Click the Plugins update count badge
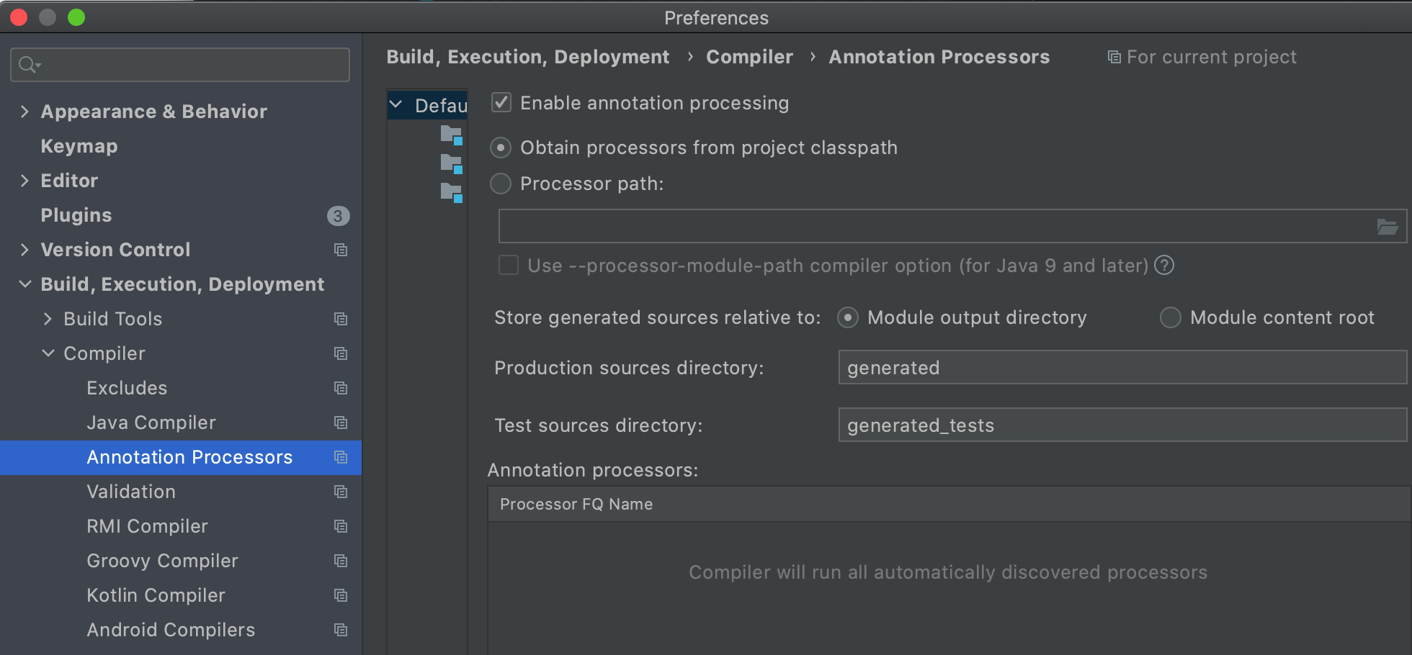This screenshot has height=655, width=1412. click(x=338, y=216)
